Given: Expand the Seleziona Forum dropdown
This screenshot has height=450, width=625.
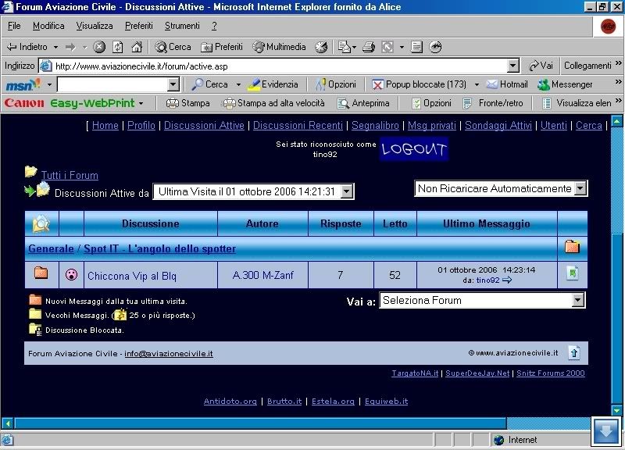Looking at the screenshot, I should (x=577, y=300).
